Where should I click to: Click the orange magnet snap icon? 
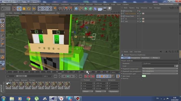click(3, 57)
